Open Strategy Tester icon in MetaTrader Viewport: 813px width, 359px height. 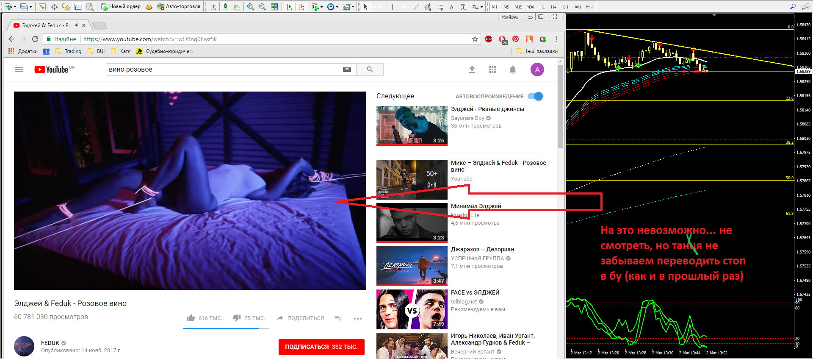[90, 7]
